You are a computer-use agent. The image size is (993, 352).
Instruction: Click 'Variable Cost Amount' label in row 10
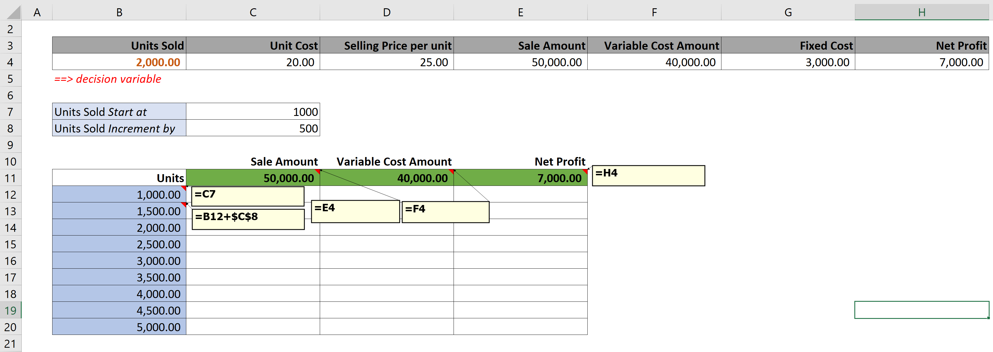click(x=394, y=161)
